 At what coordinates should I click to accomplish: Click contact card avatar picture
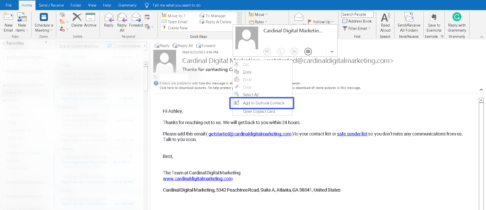[x=247, y=38]
